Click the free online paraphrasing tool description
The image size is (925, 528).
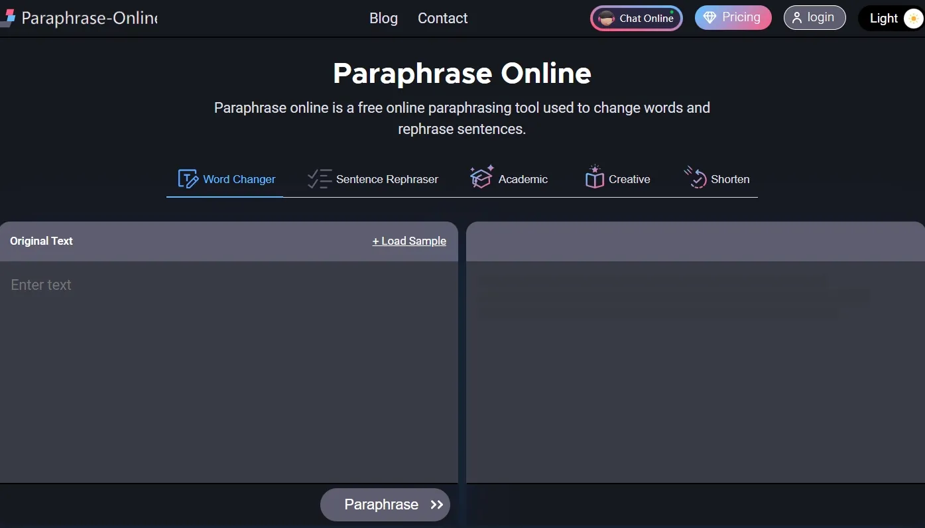click(462, 118)
